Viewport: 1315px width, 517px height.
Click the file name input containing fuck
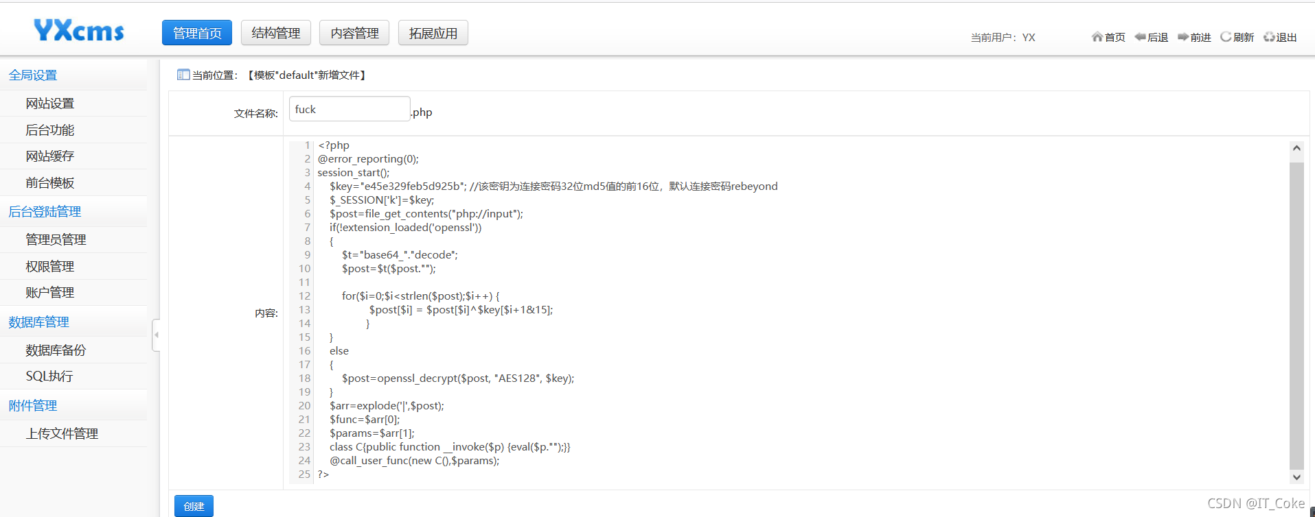pyautogui.click(x=350, y=109)
